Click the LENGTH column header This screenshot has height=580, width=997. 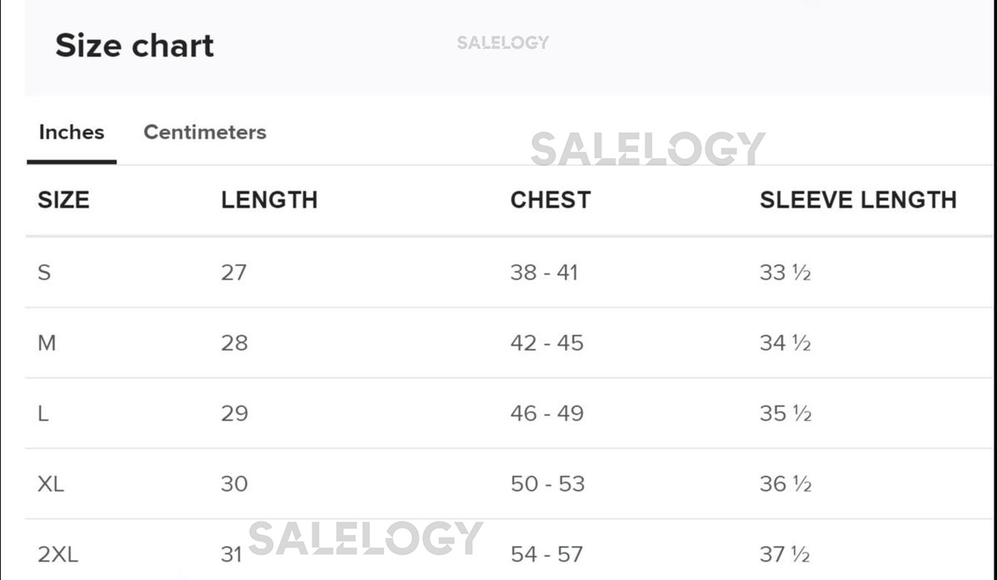coord(269,199)
